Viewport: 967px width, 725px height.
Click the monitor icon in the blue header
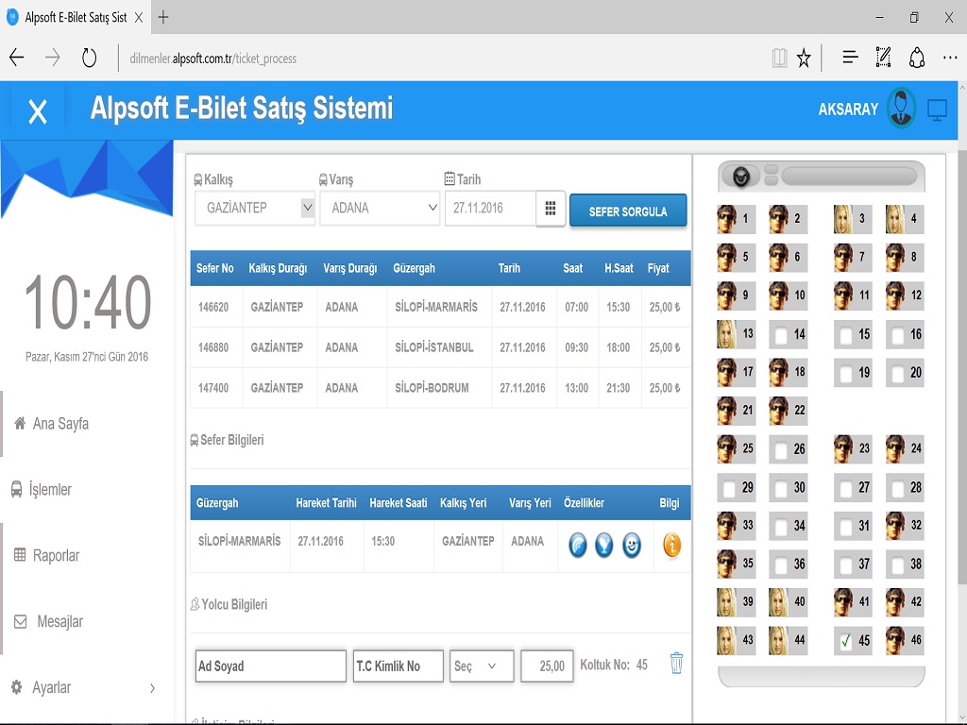(937, 111)
